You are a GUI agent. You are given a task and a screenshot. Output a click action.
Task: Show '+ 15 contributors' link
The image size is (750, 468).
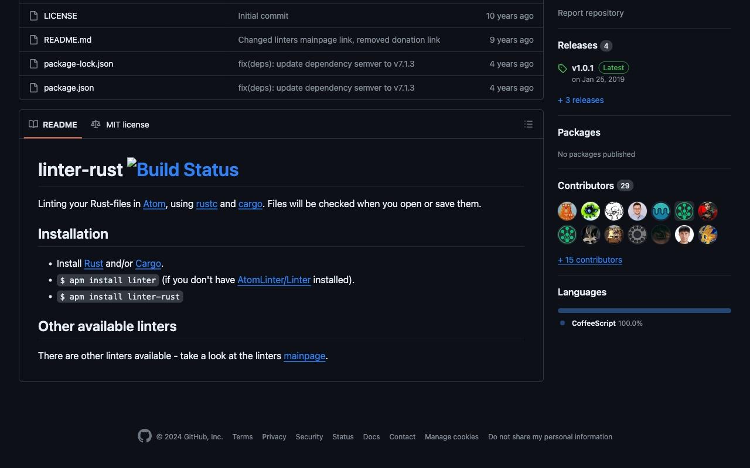(x=590, y=260)
